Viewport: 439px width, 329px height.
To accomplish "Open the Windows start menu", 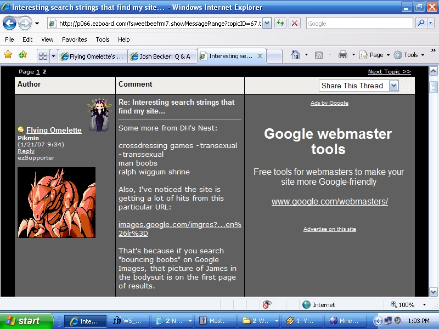I will (x=26, y=321).
